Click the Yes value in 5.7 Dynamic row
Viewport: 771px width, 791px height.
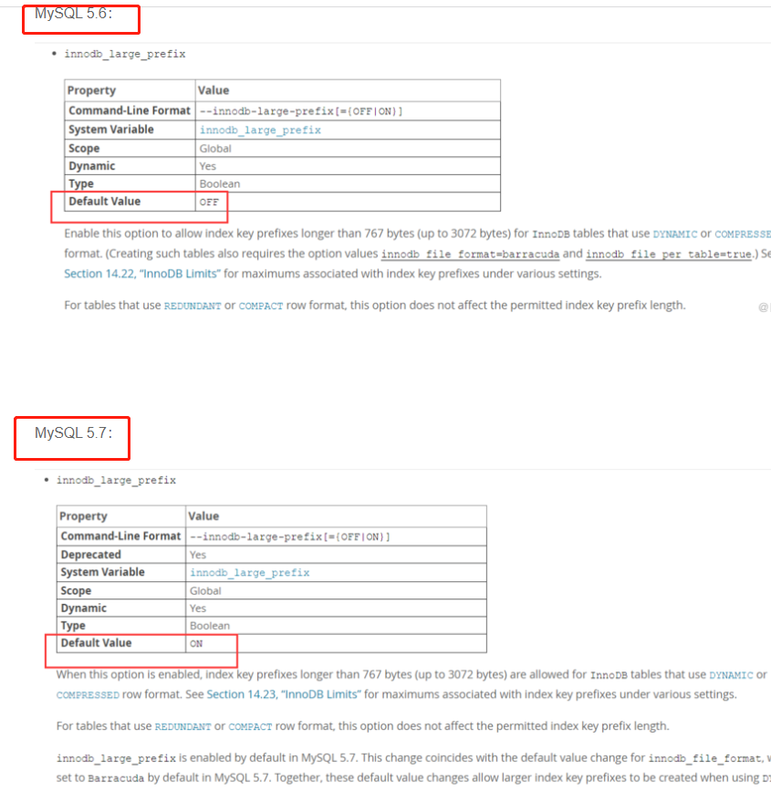pos(198,609)
